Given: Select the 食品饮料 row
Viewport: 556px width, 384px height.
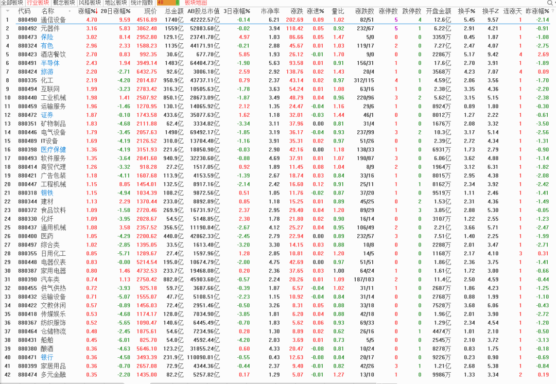Looking at the screenshot, I should coord(276,210).
